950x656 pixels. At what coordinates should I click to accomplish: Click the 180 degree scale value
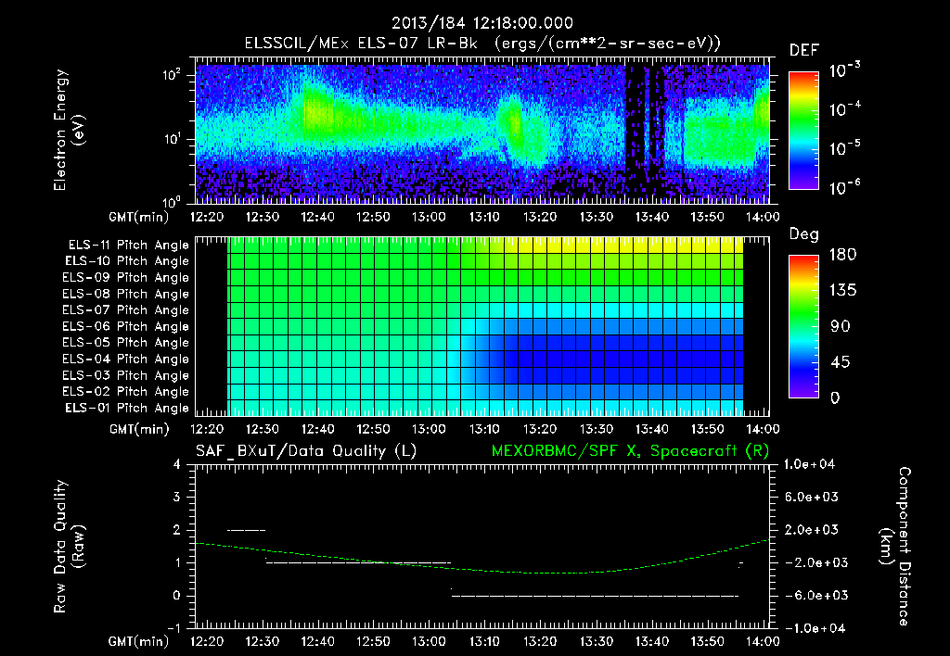click(x=842, y=254)
